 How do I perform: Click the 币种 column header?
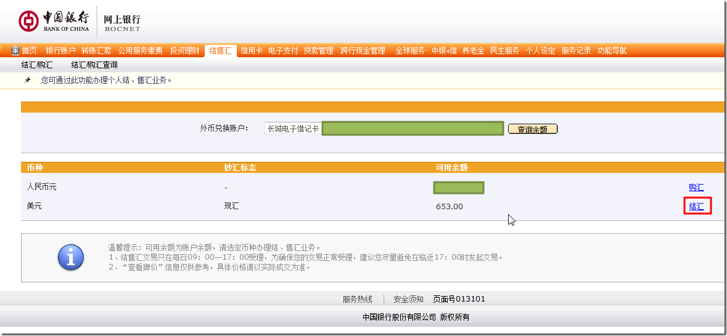pos(35,167)
